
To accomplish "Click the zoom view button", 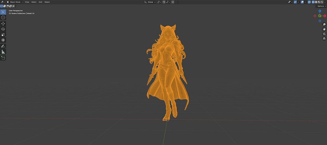I will 324,24.
